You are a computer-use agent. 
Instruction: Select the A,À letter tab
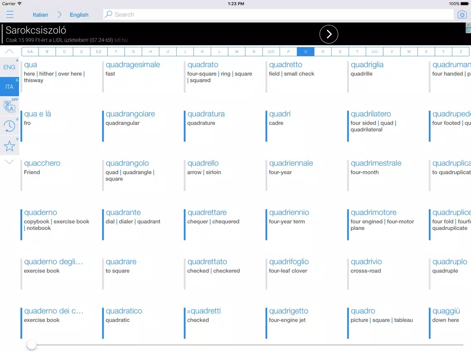30,52
